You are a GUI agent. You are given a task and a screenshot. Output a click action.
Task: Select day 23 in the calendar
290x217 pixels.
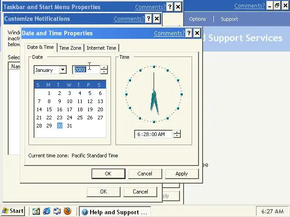pyautogui.click(x=59, y=118)
